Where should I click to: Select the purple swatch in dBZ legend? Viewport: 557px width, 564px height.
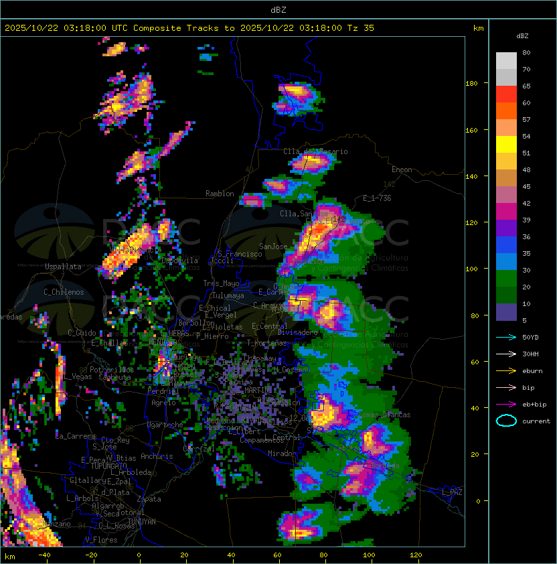506,228
